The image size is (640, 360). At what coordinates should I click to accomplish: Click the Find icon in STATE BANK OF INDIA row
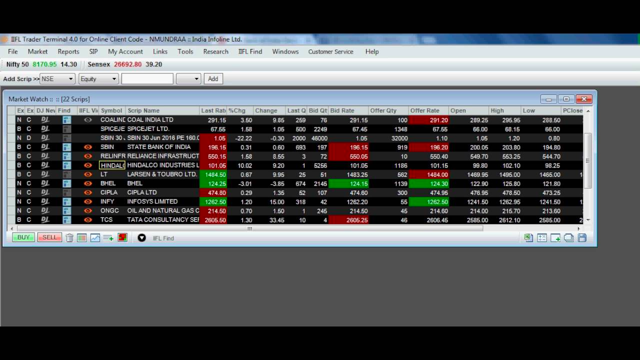click(x=66, y=147)
